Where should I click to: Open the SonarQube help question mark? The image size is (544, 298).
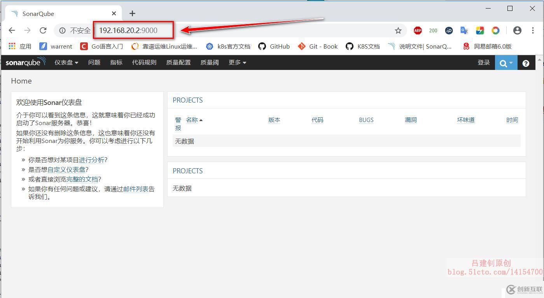[526, 63]
